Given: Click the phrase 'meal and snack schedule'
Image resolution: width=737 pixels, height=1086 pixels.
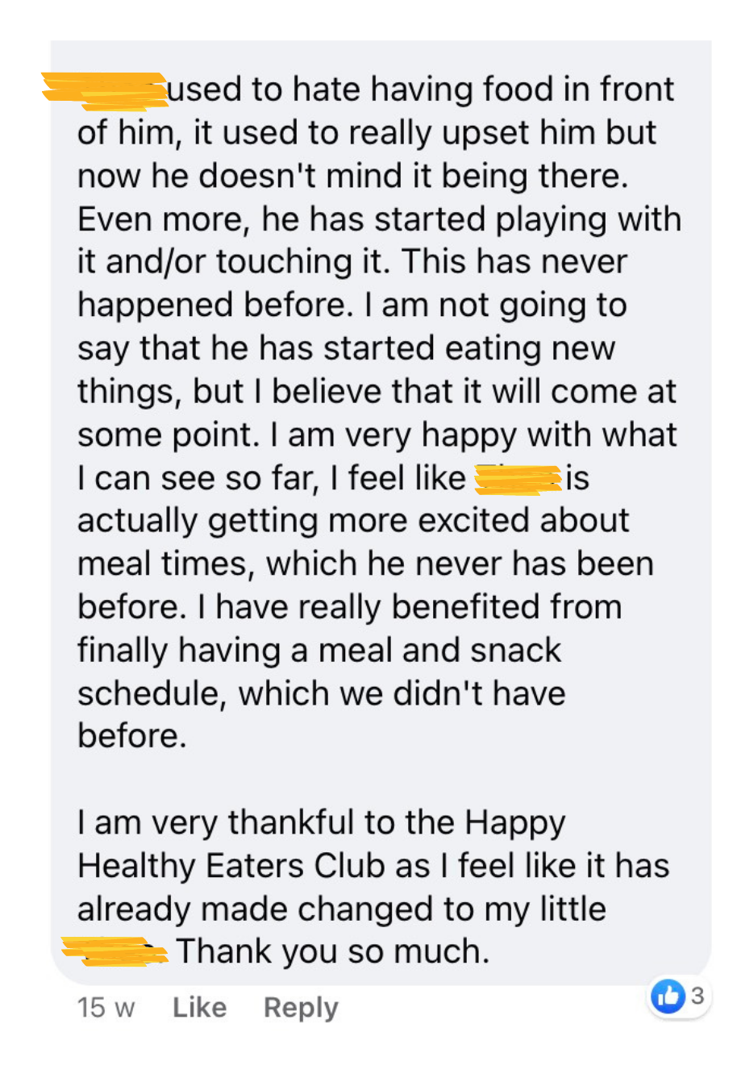Looking at the screenshot, I should (319, 672).
